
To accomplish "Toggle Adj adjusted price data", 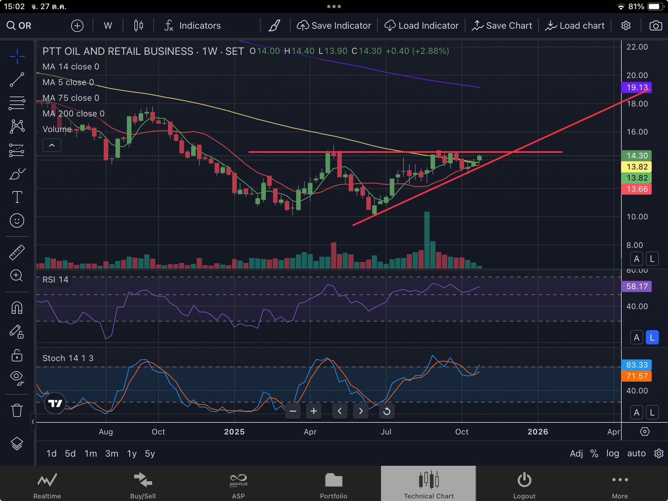I will click(x=576, y=454).
